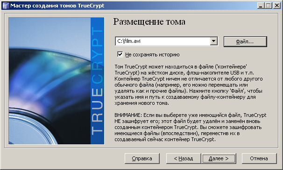The width and height of the screenshot is (283, 170).
Task: Click the vertical TRUECRYPT blue banner
Action: click(98, 81)
